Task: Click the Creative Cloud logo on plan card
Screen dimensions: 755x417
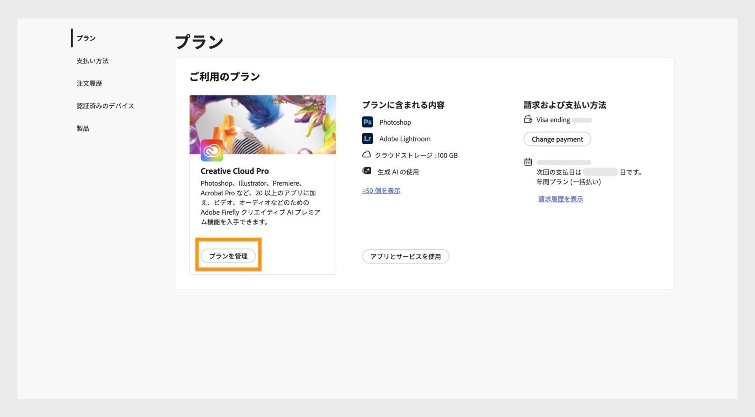Action: pyautogui.click(x=212, y=151)
